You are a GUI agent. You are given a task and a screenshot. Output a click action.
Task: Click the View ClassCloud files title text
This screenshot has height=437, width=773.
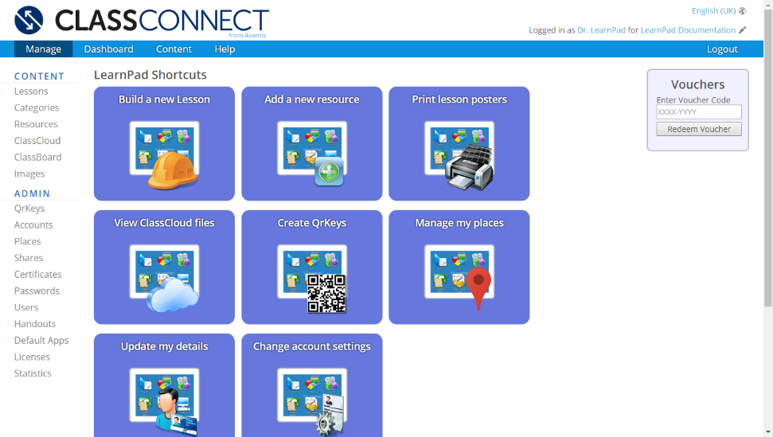164,223
